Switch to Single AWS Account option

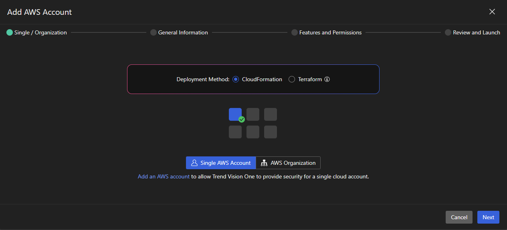point(221,163)
